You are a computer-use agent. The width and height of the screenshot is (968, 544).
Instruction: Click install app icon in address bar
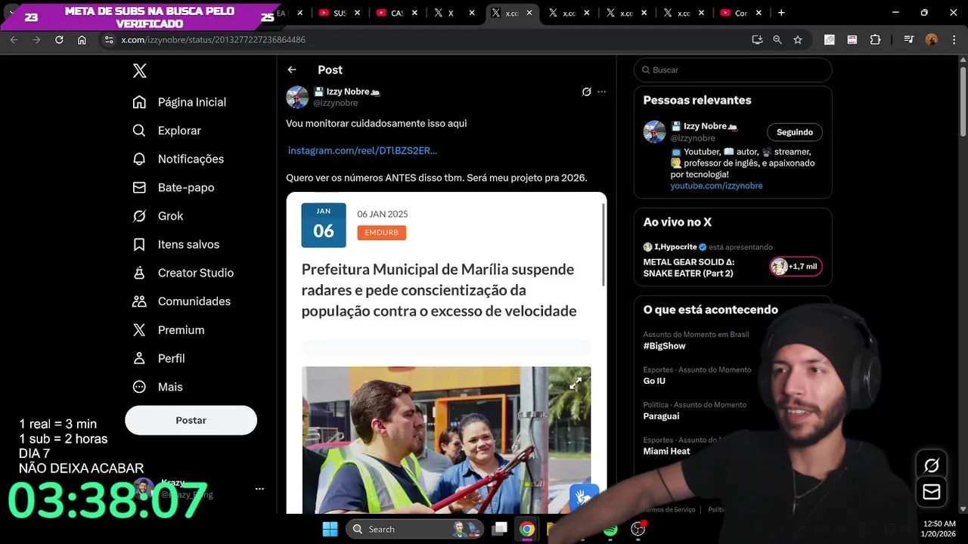(757, 39)
